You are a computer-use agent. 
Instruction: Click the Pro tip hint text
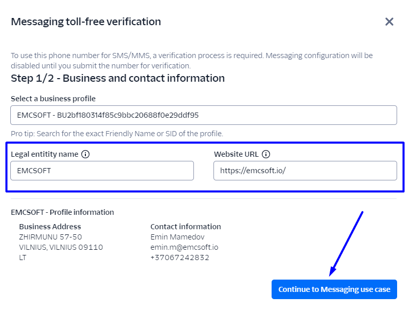pyautogui.click(x=117, y=134)
